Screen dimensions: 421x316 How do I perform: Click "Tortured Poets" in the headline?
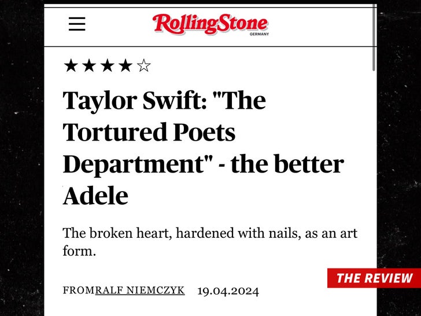[x=149, y=133]
